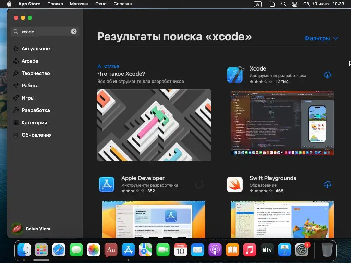Open the App Store Dock icon
351x263 pixels.
tap(128, 250)
